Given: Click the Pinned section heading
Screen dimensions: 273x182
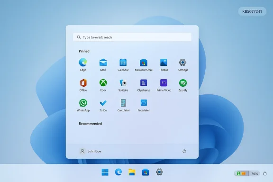Looking at the screenshot, I should (84, 51).
